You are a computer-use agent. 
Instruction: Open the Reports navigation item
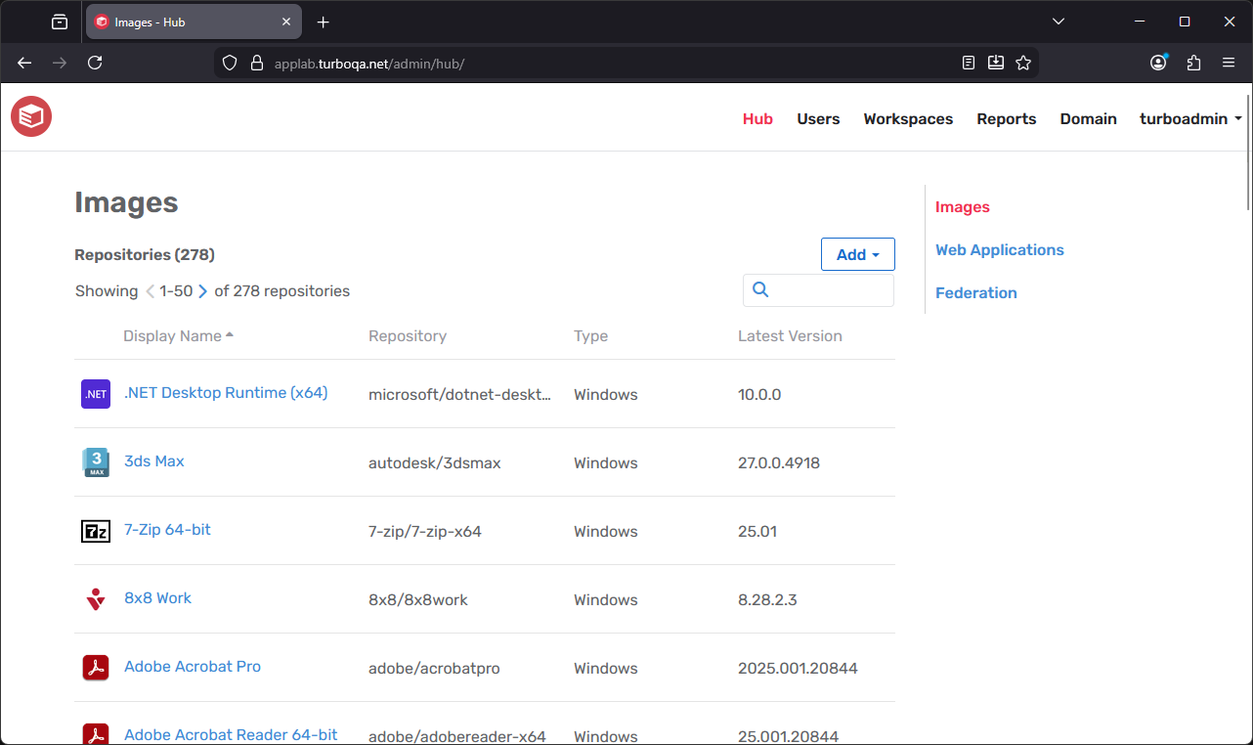[1006, 118]
